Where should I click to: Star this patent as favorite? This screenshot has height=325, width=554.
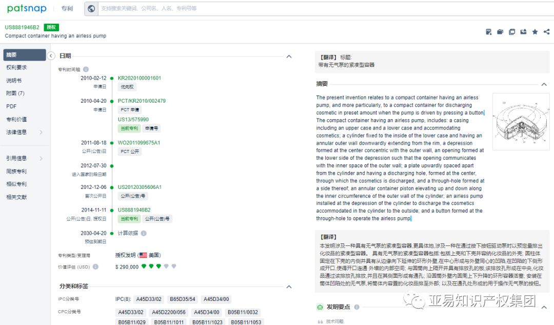pos(535,31)
